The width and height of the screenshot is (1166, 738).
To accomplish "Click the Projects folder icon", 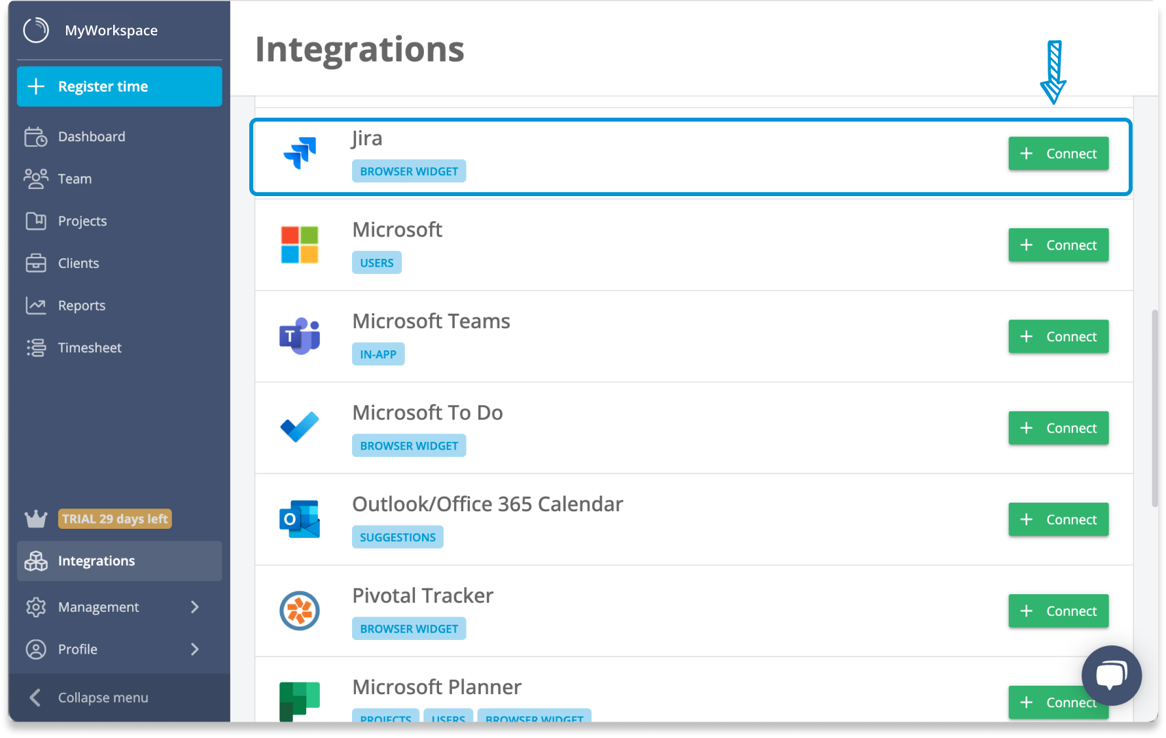I will click(36, 221).
